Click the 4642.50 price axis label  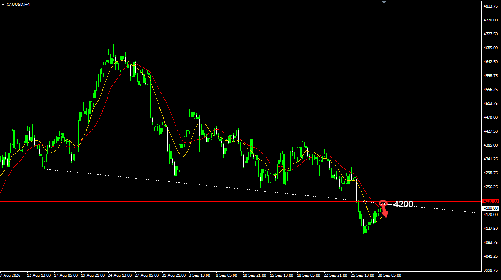point(491,62)
